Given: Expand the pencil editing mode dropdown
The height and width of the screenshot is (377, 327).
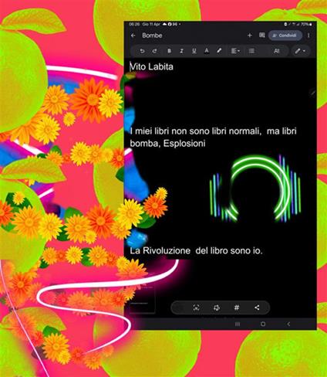Looking at the screenshot, I should pyautogui.click(x=300, y=51).
